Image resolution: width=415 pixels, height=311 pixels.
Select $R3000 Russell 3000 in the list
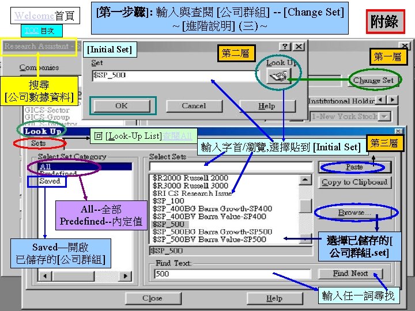click(x=190, y=185)
